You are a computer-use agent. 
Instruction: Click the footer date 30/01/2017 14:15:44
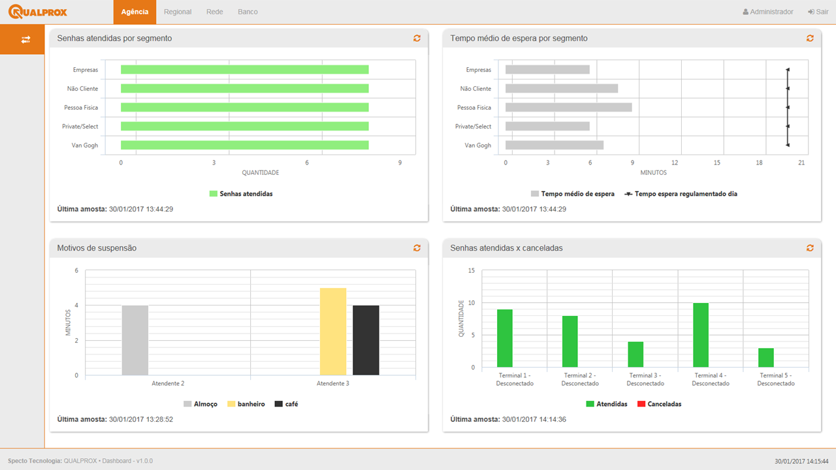tap(801, 461)
